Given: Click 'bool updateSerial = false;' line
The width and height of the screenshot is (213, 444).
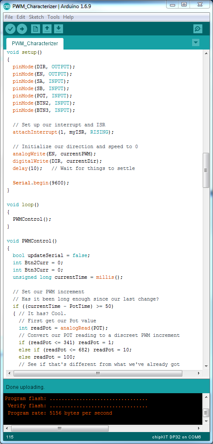Looking at the screenshot, I should point(52,255).
